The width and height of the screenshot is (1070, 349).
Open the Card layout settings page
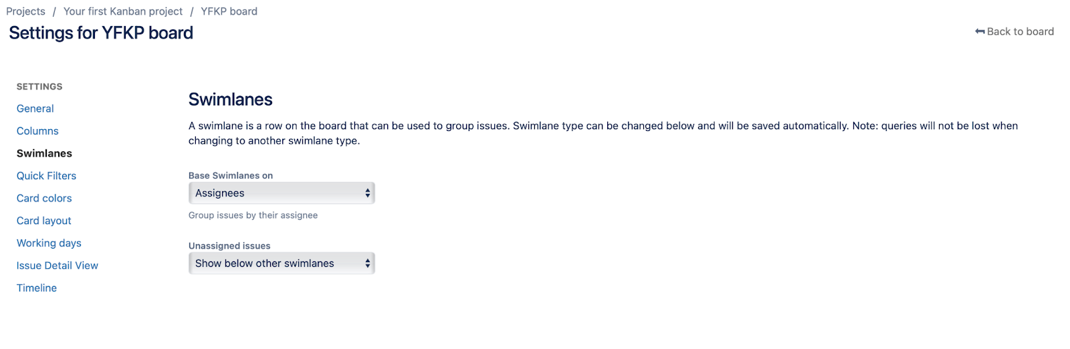coord(44,221)
